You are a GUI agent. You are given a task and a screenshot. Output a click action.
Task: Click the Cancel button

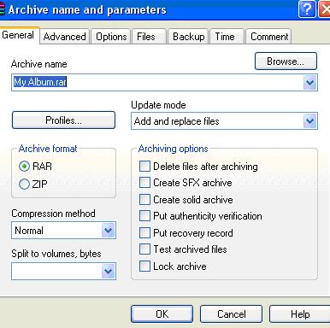pyautogui.click(x=231, y=314)
